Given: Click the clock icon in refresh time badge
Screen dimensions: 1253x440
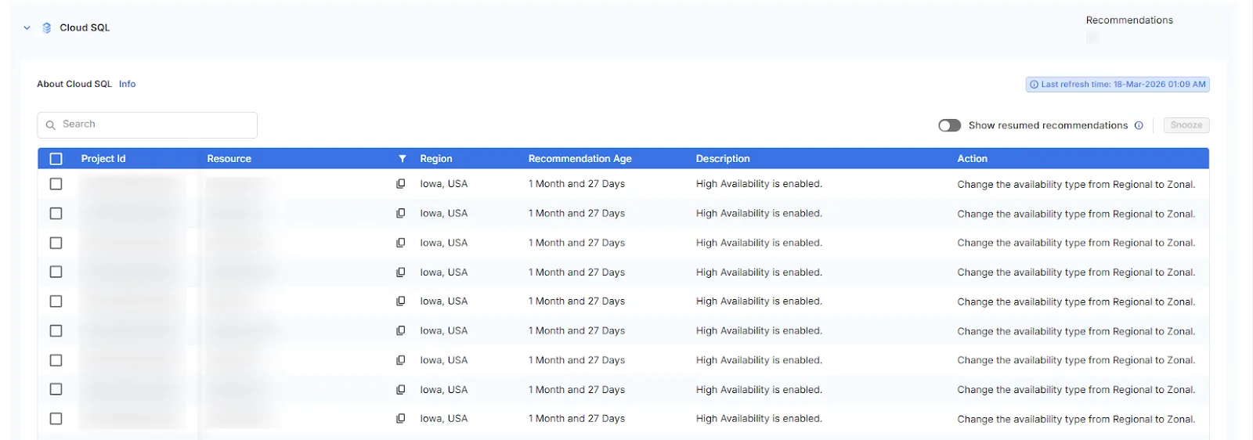Looking at the screenshot, I should pyautogui.click(x=1035, y=85).
